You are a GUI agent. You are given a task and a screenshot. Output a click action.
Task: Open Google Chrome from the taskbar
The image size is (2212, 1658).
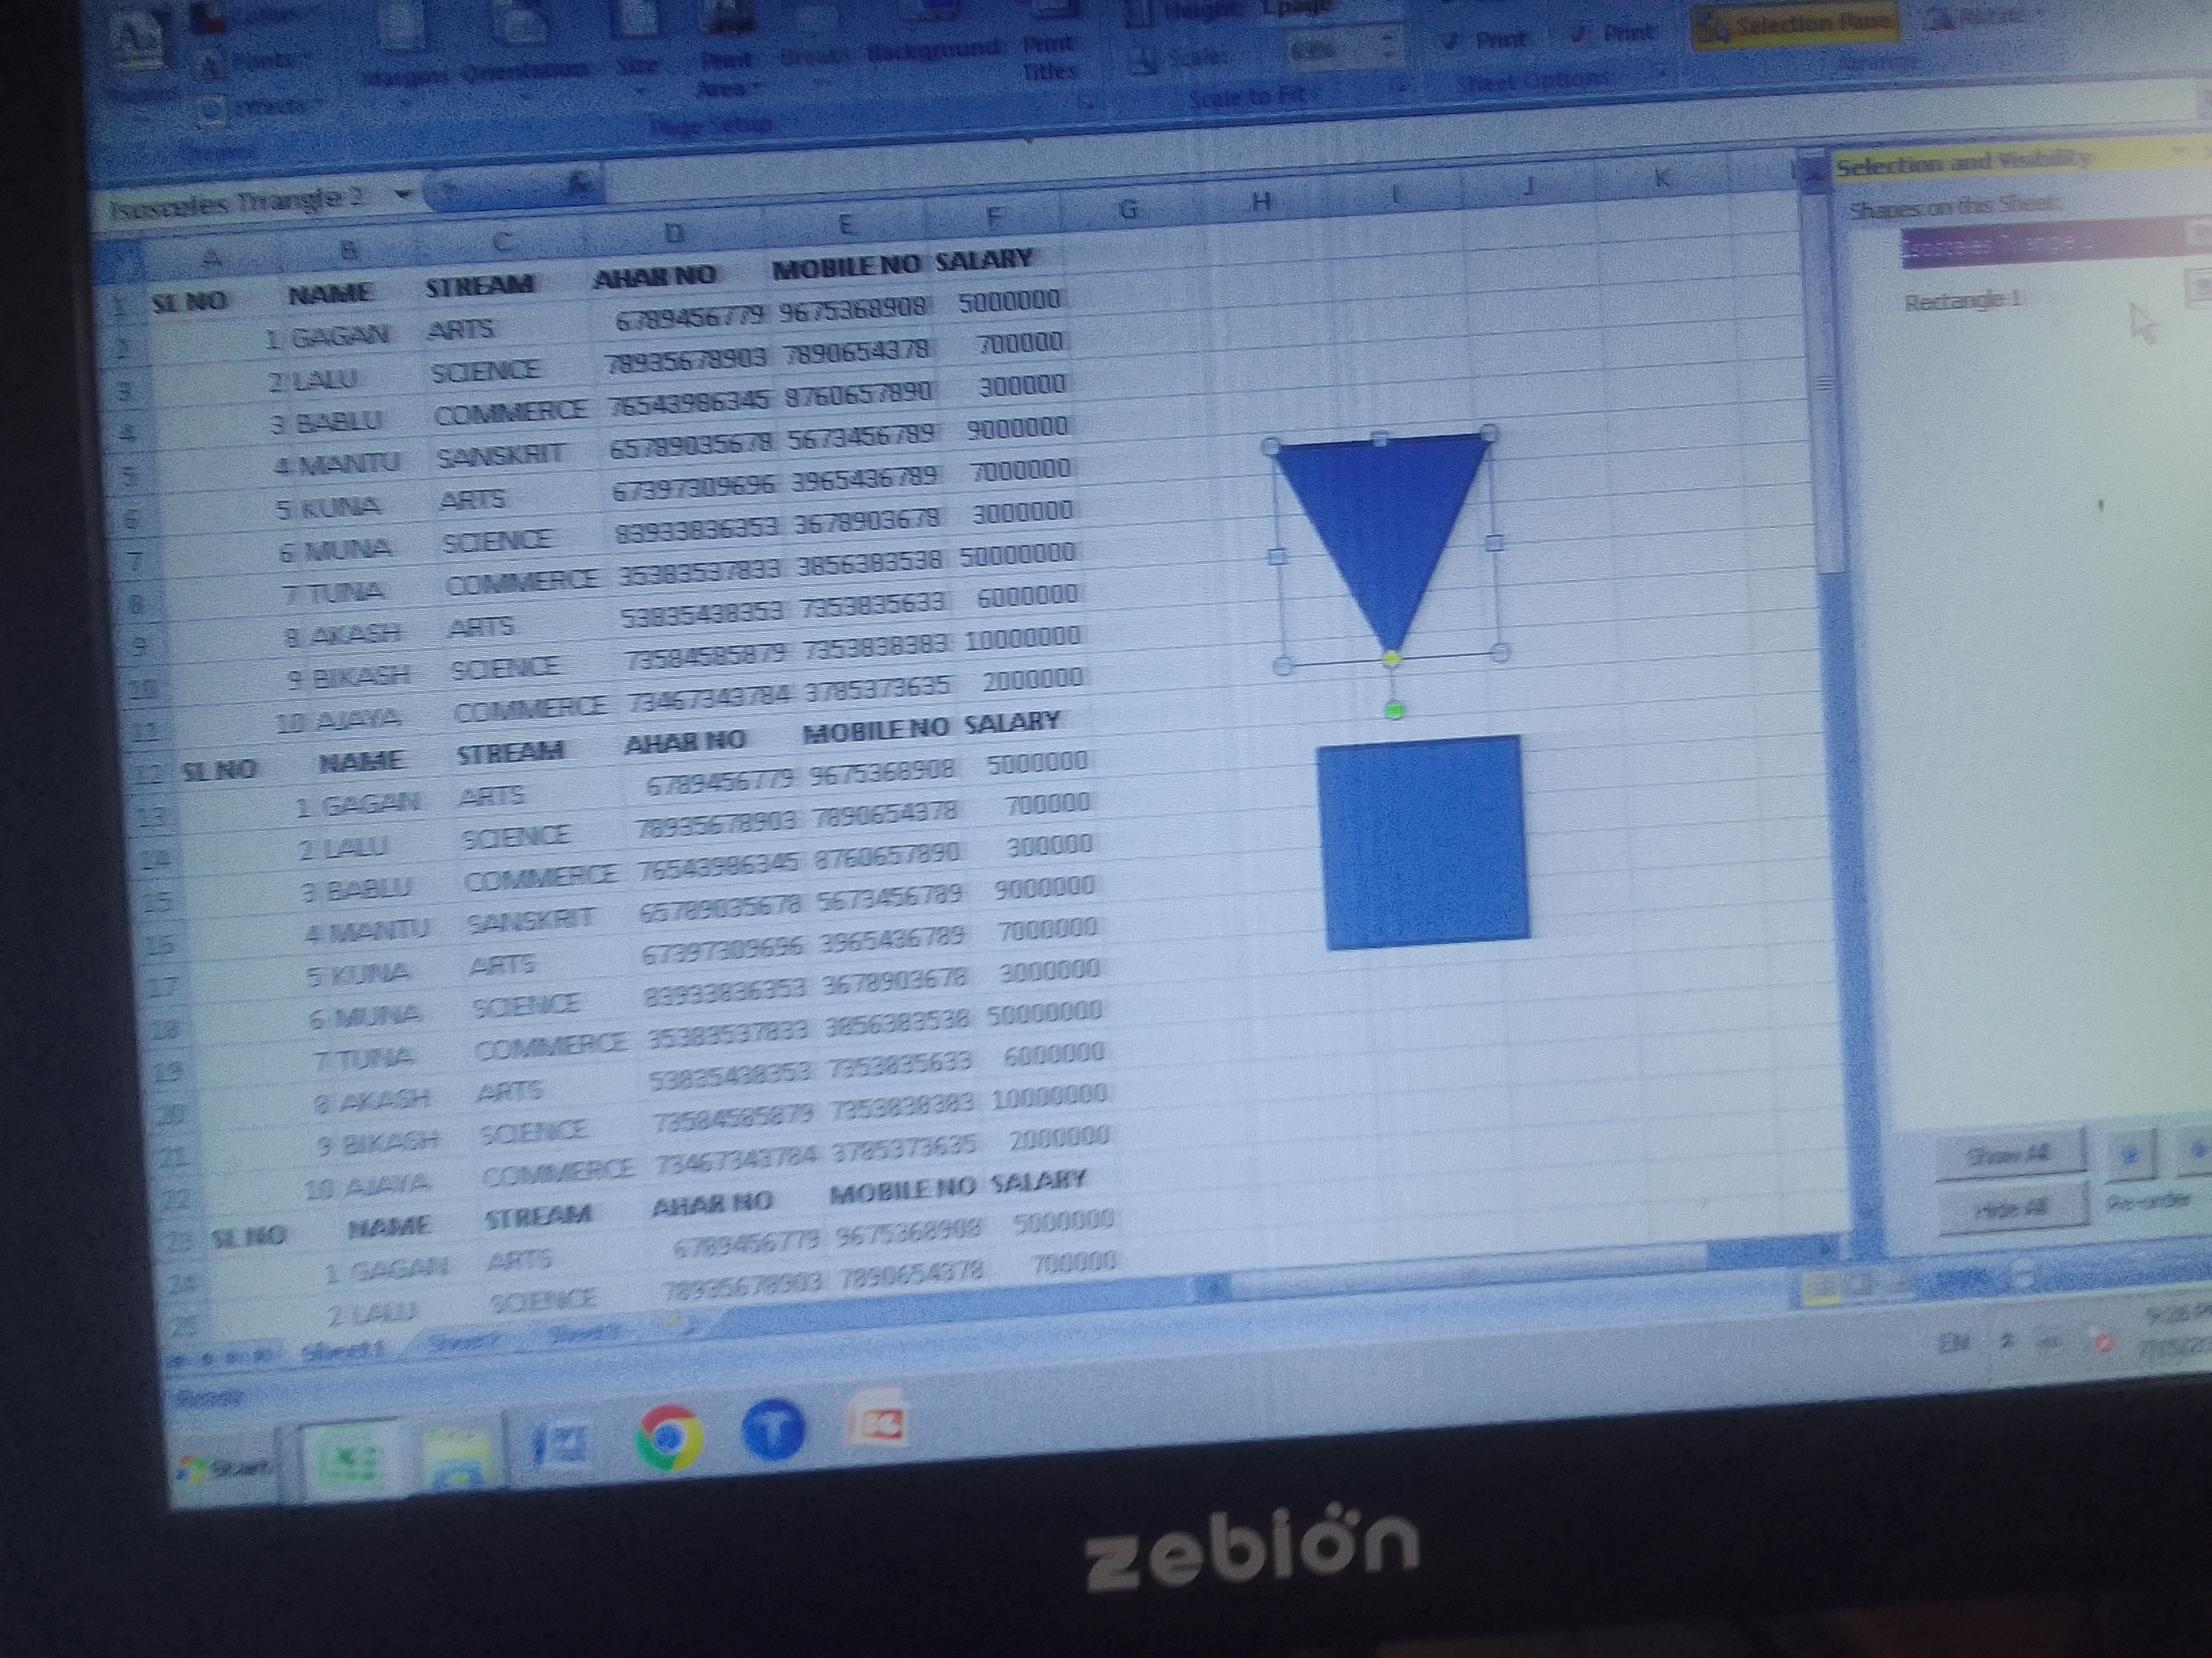[x=668, y=1437]
